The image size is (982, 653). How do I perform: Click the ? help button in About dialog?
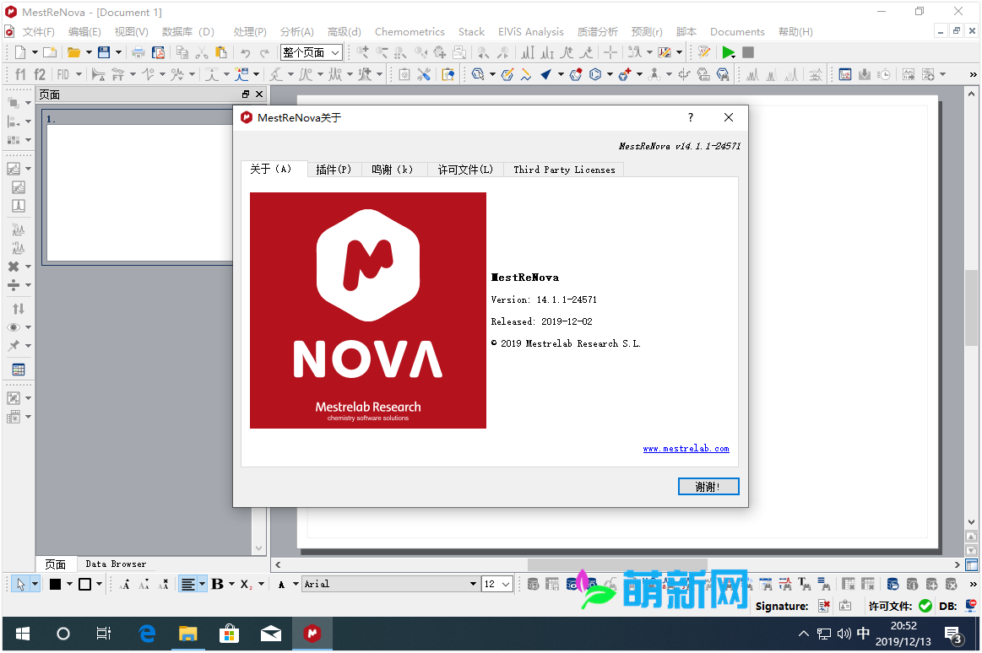[x=690, y=117]
